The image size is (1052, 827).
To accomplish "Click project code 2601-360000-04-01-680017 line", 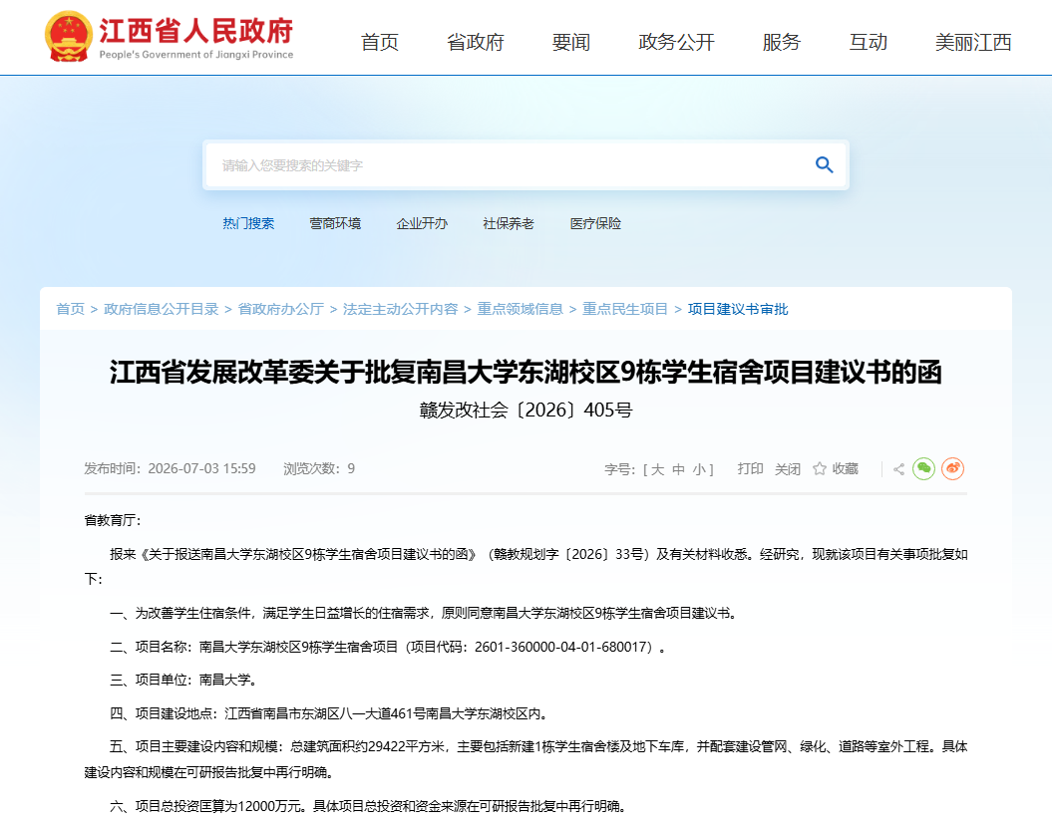I will pos(388,647).
